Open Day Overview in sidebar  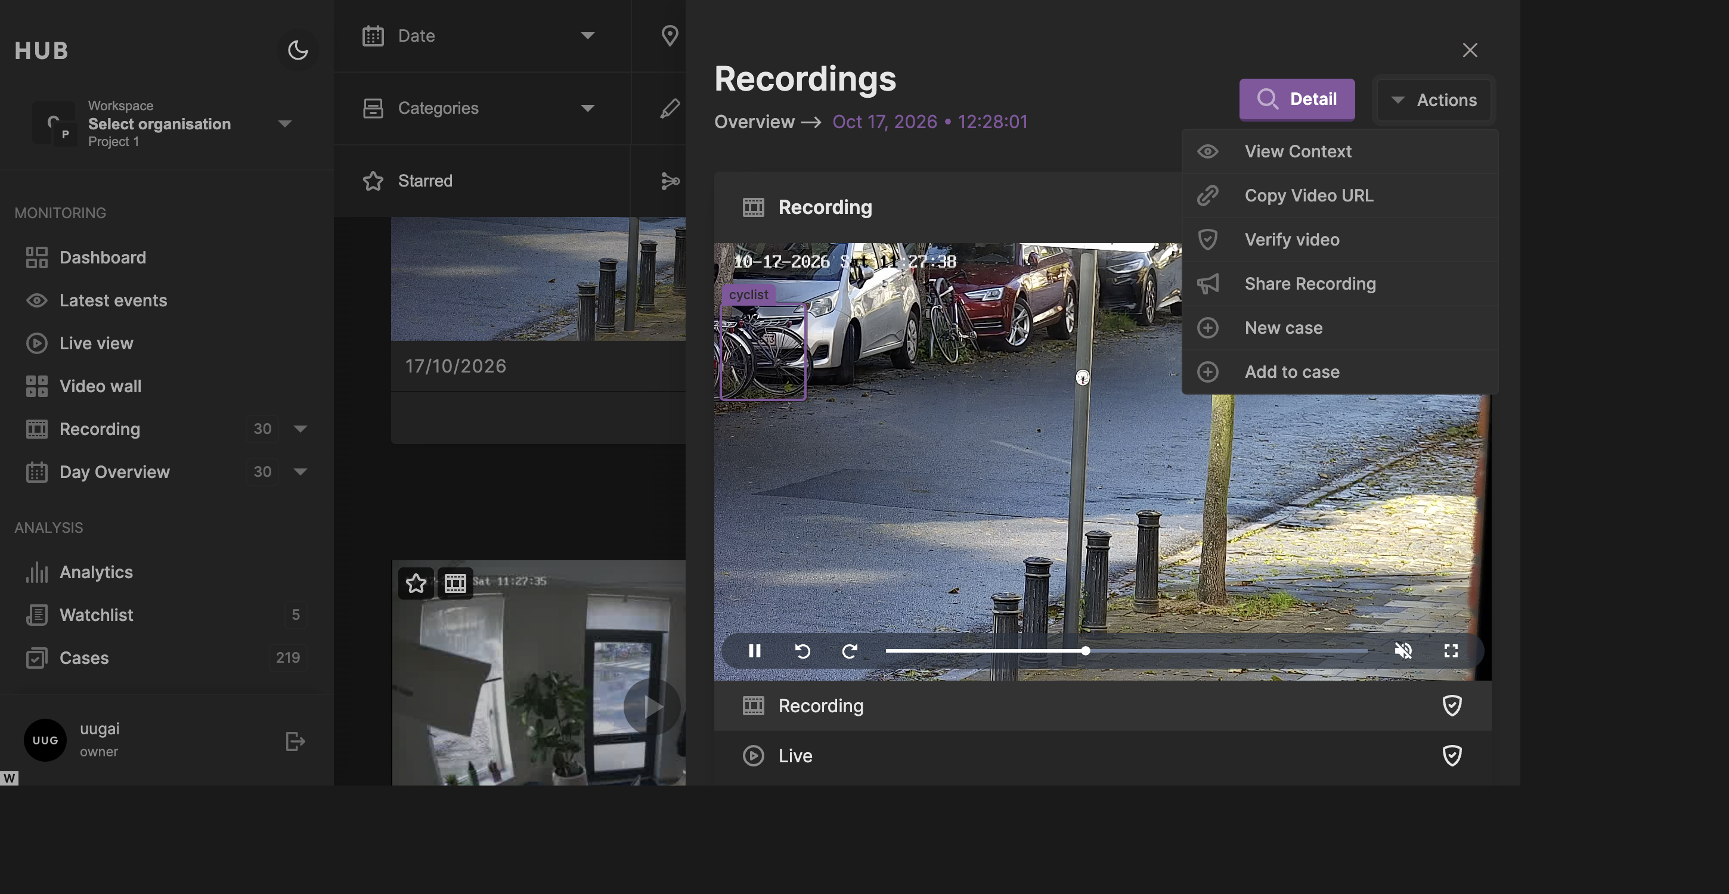coord(114,472)
